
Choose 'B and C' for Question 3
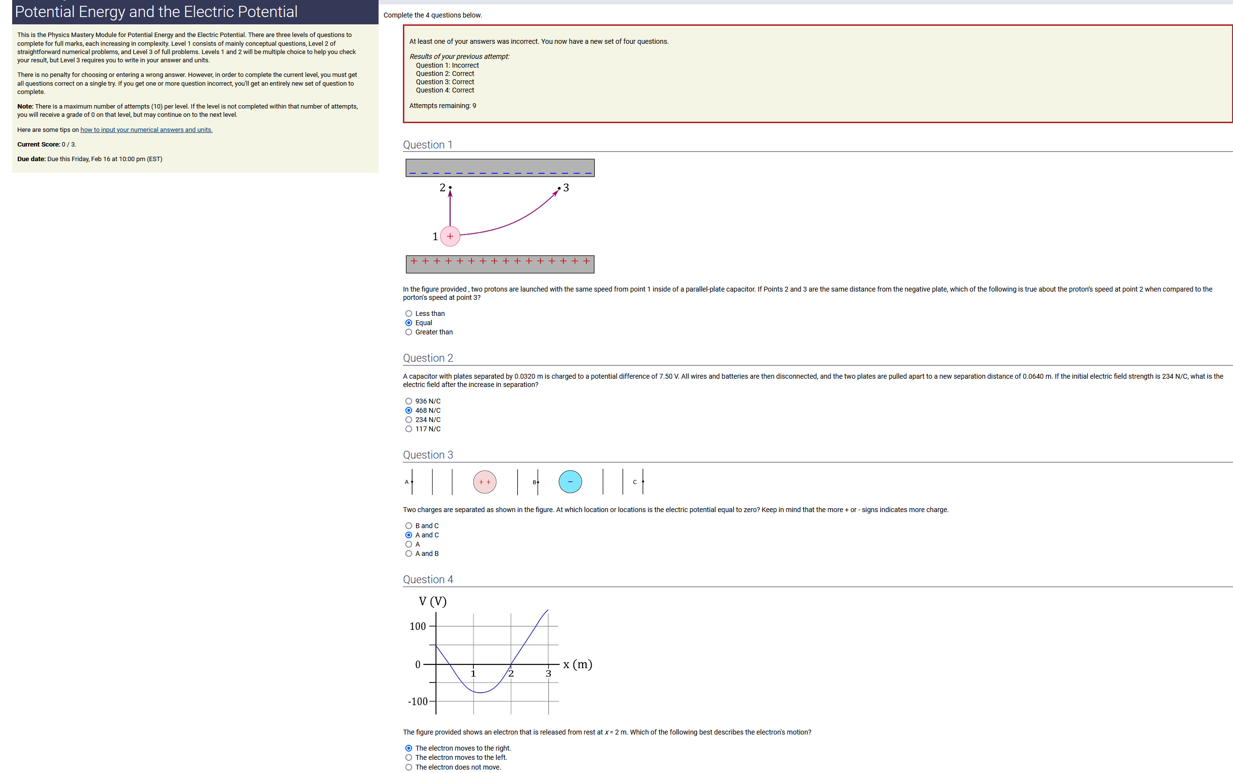tap(408, 526)
